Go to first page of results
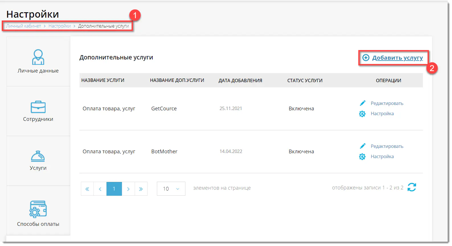452x246 pixels. [87, 189]
